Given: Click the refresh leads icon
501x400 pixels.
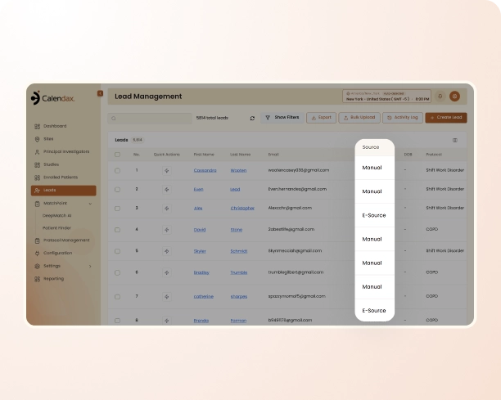Looking at the screenshot, I should (x=252, y=118).
